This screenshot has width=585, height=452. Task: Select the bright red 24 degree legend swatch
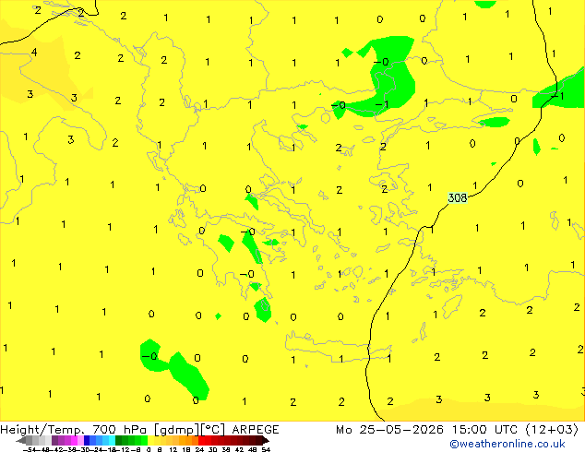pyautogui.click(x=201, y=440)
